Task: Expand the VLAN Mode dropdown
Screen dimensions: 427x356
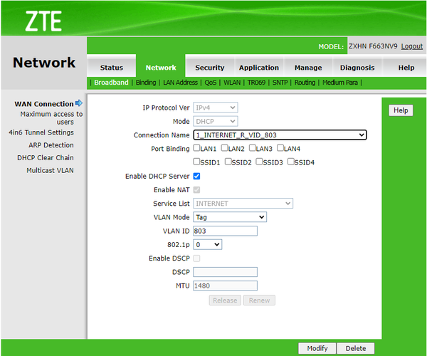Action: tap(230, 217)
